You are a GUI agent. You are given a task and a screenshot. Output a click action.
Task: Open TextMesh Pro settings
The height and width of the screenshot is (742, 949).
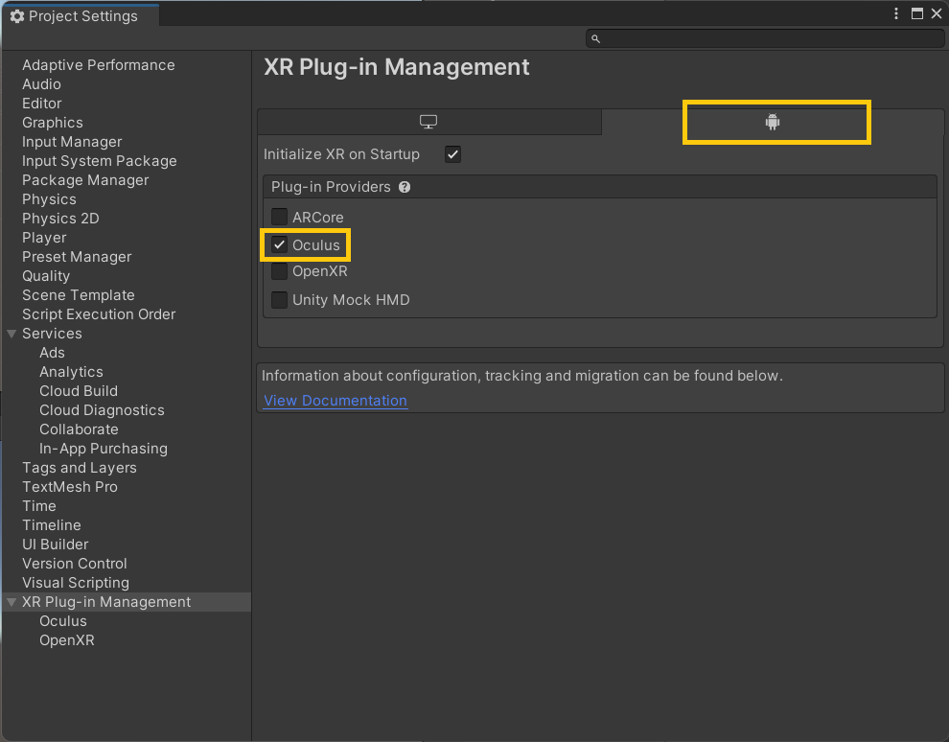tap(70, 487)
